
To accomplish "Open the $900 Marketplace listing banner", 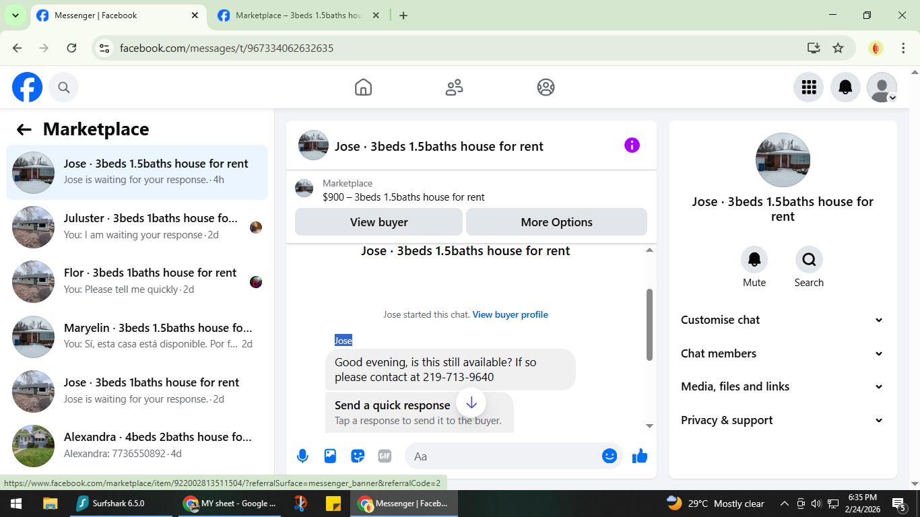I will tap(471, 191).
